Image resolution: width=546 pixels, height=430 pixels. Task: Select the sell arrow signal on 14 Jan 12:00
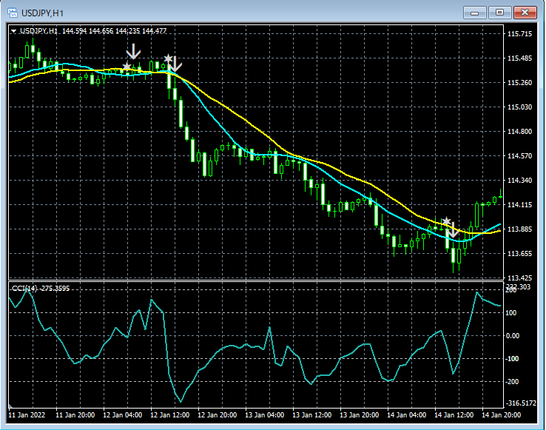tap(453, 230)
